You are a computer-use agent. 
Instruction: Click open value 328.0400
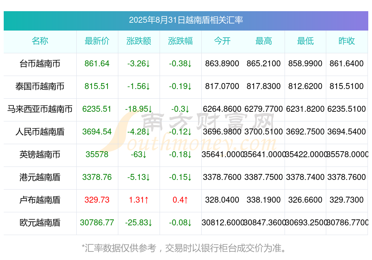click(x=222, y=200)
